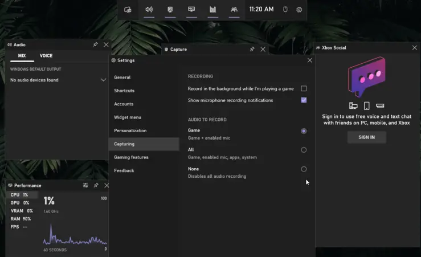Uncheck Show microphone recording notifications

tap(304, 100)
